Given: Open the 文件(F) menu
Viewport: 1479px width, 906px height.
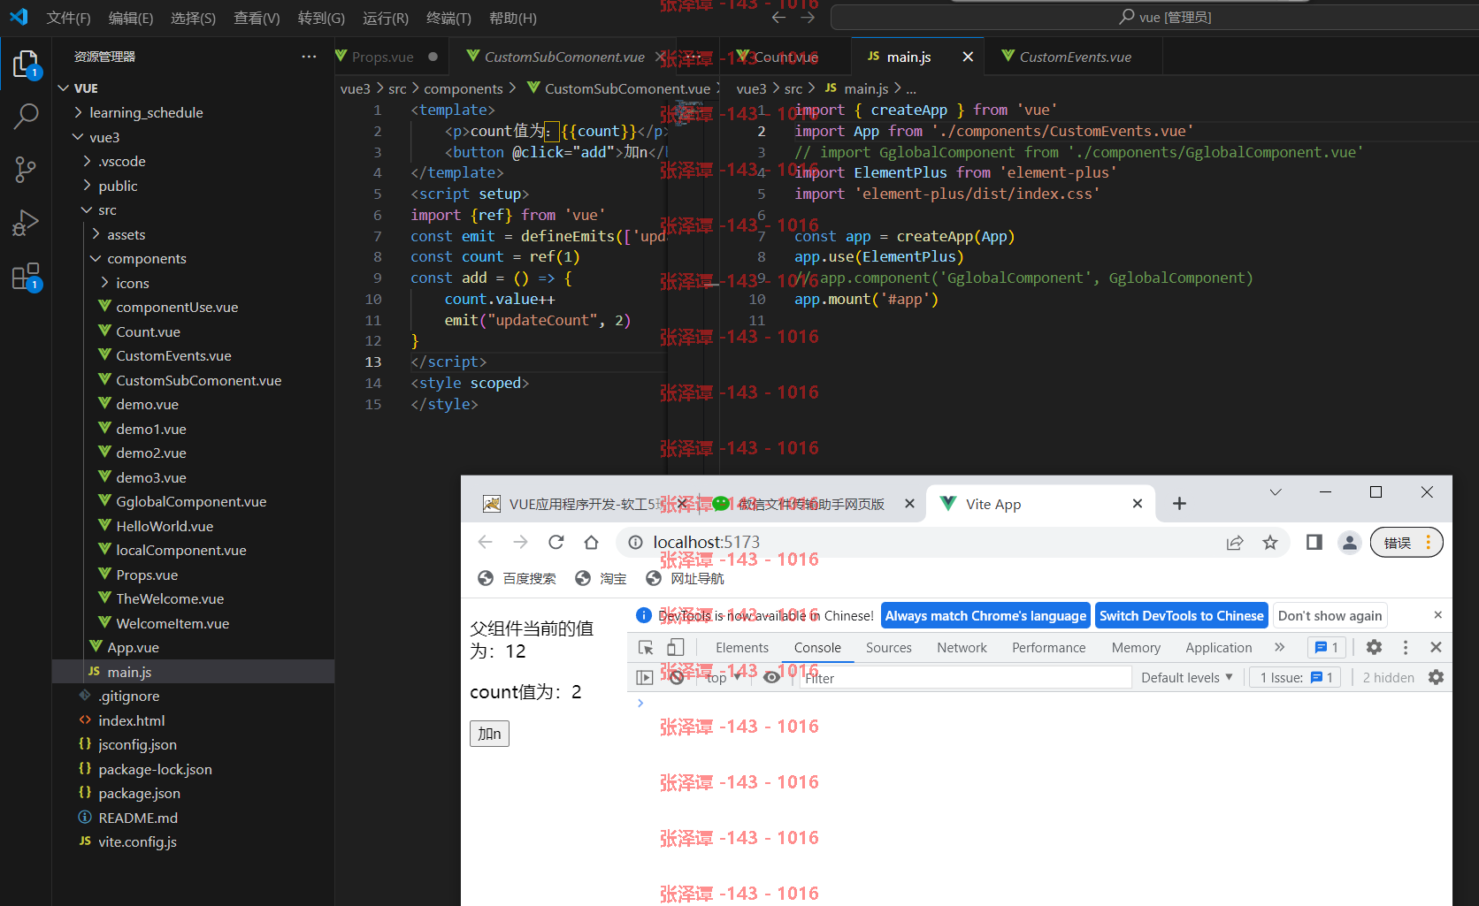Looking at the screenshot, I should click(68, 18).
